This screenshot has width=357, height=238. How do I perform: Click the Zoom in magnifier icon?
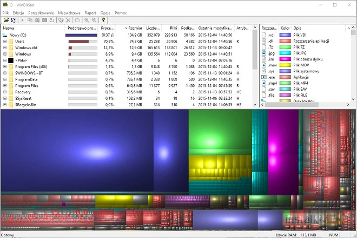(86, 20)
